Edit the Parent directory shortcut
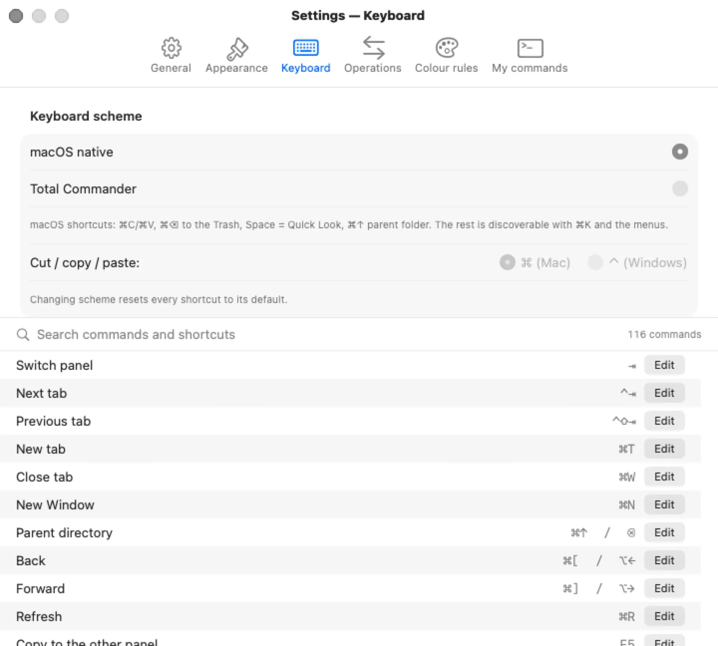 (664, 532)
